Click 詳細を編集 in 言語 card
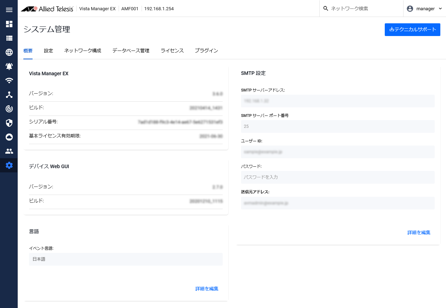The height and width of the screenshot is (308, 446). tap(207, 289)
